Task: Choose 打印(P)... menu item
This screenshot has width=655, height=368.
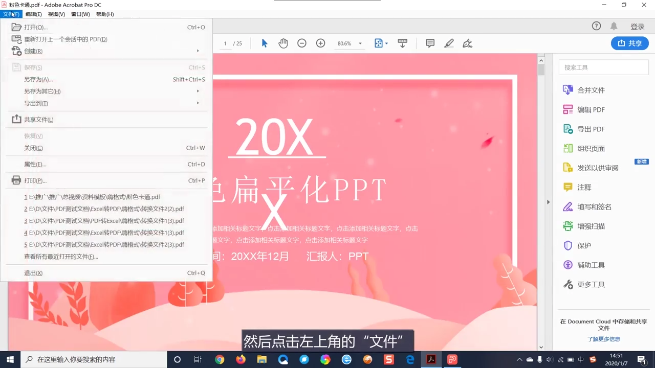Action: click(x=107, y=180)
